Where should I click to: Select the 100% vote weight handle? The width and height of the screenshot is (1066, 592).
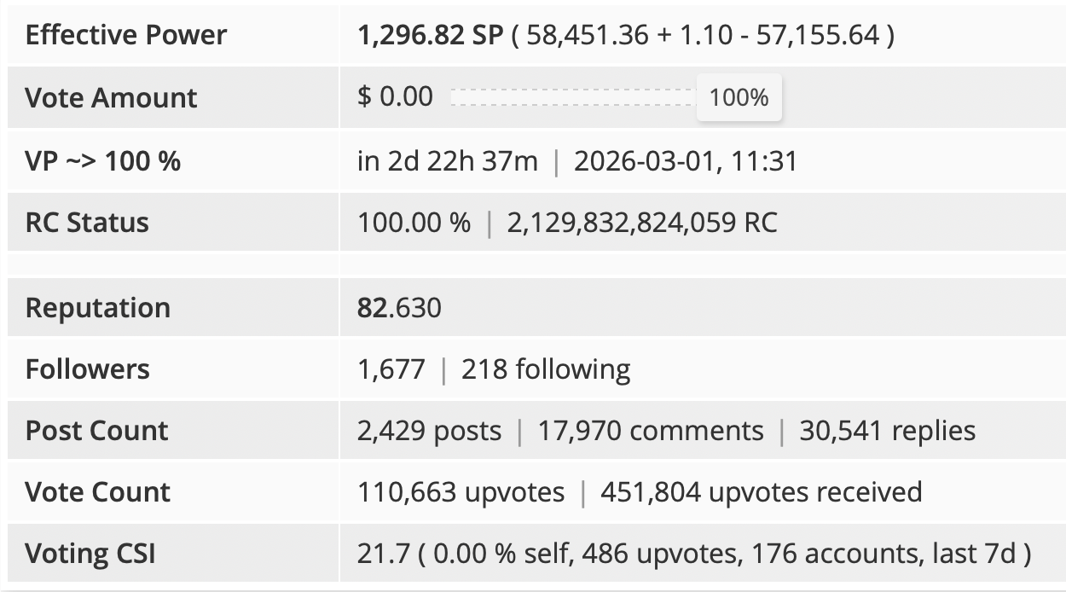[739, 97]
